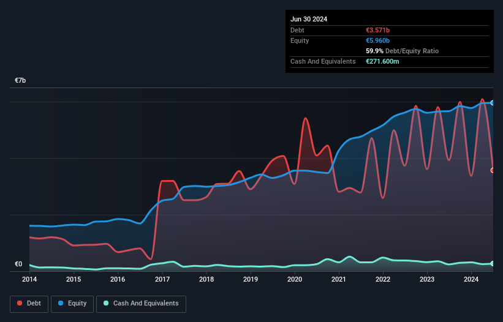Click the 2020 x-axis label

(x=295, y=279)
